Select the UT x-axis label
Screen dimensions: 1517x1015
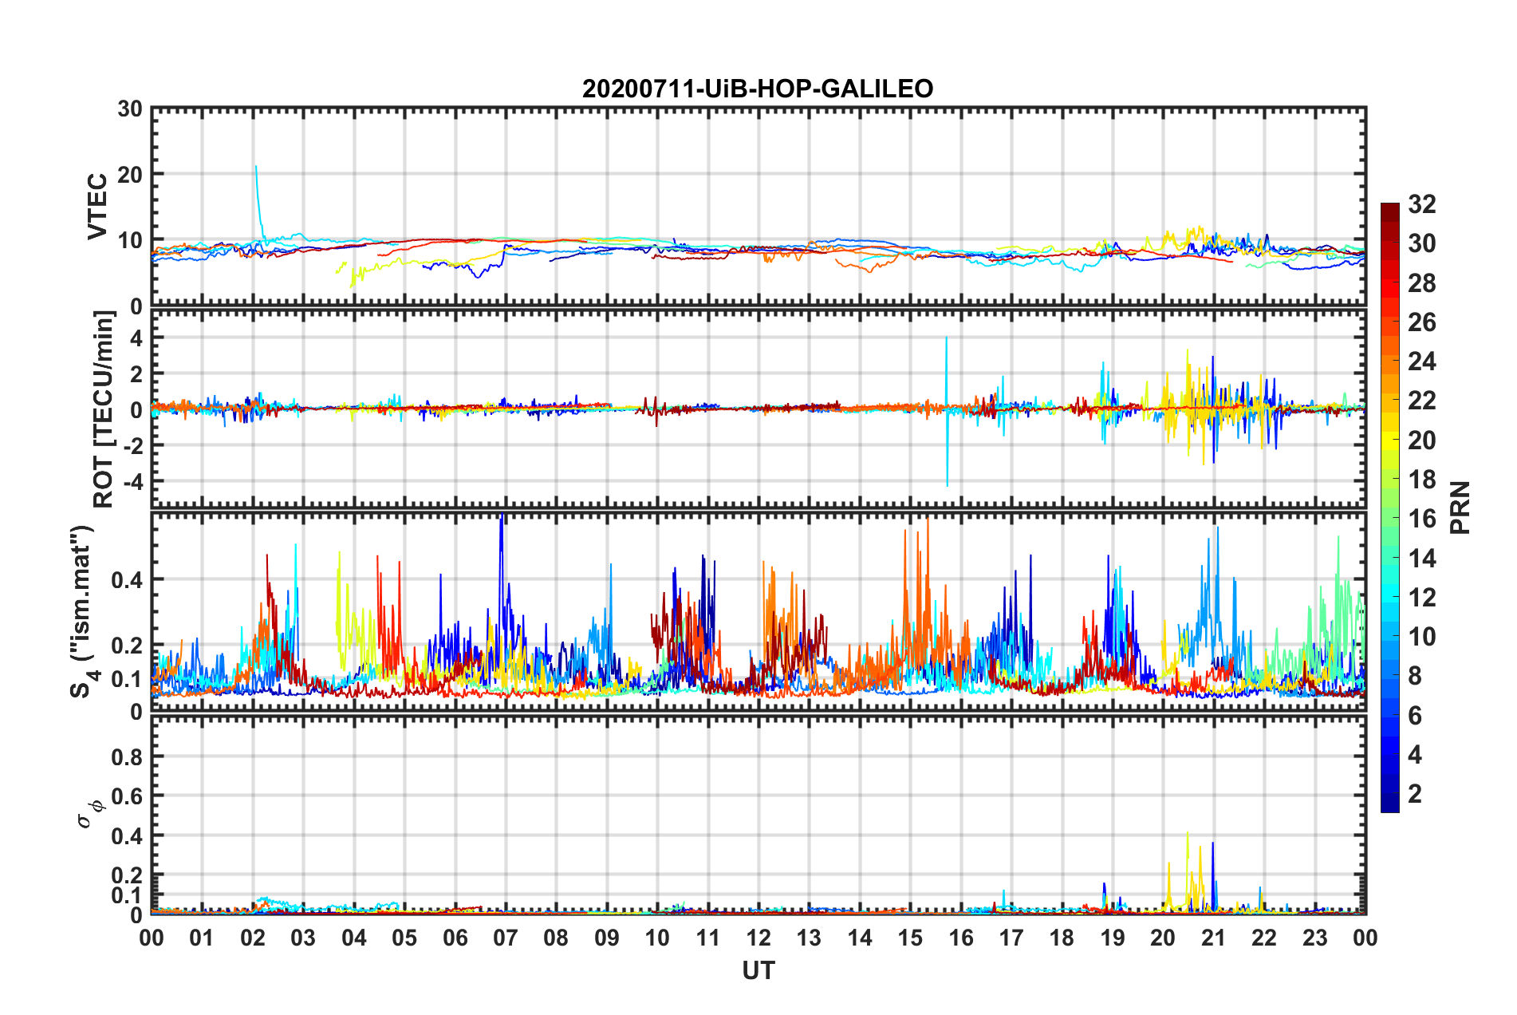[758, 970]
